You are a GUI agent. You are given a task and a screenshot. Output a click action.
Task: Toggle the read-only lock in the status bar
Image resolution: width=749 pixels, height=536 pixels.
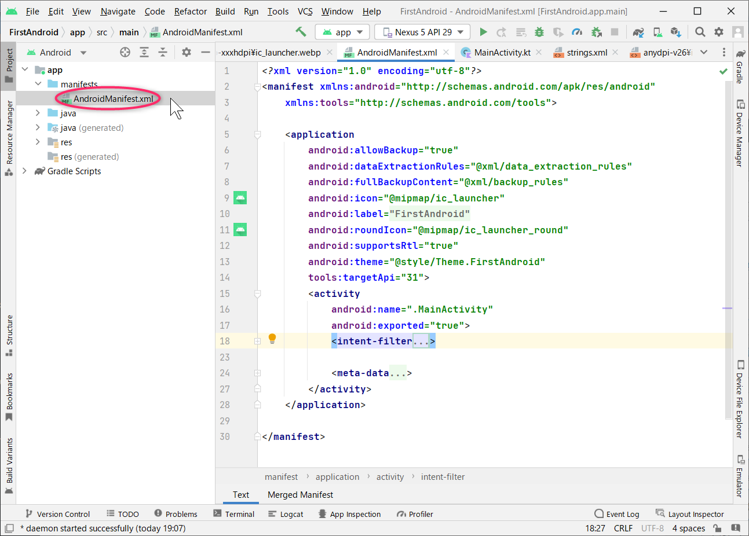(717, 528)
